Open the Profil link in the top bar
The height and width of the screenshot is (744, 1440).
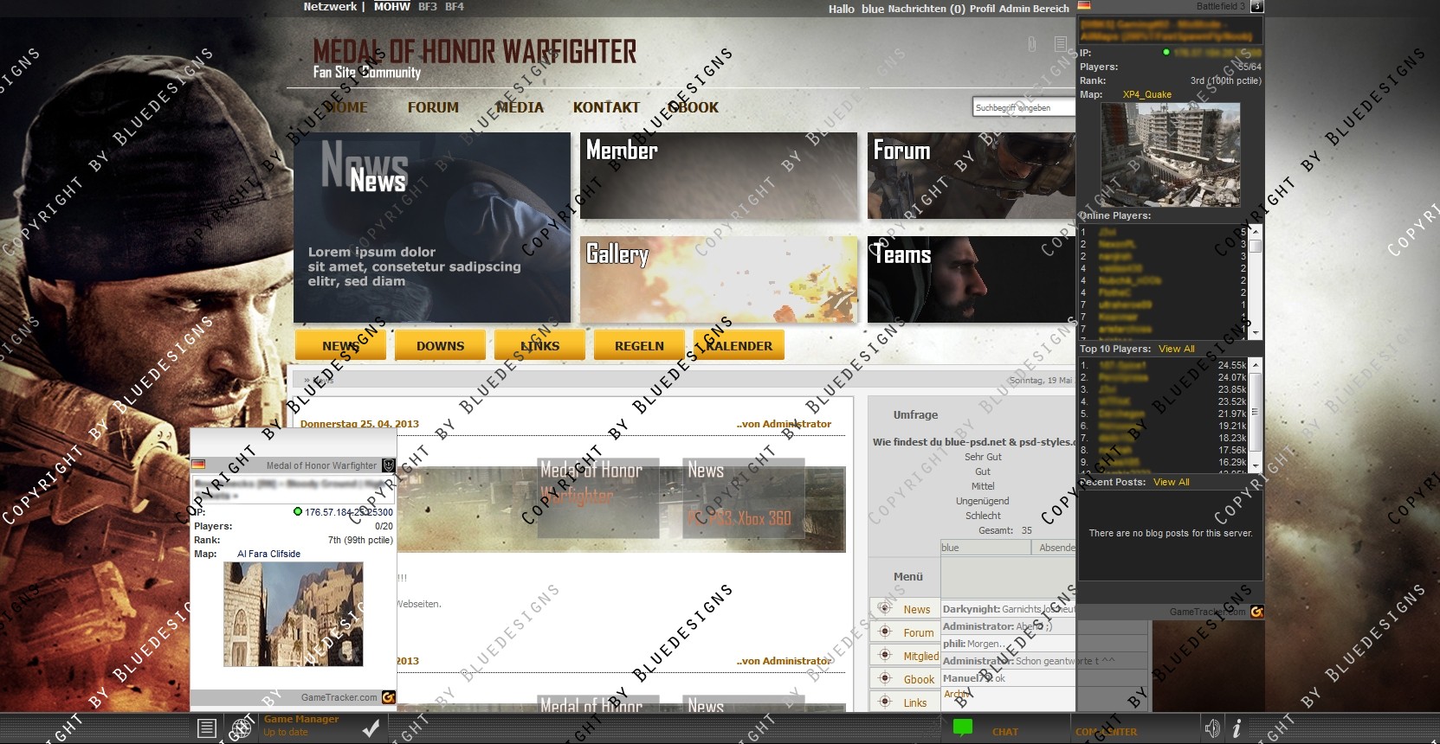[982, 9]
